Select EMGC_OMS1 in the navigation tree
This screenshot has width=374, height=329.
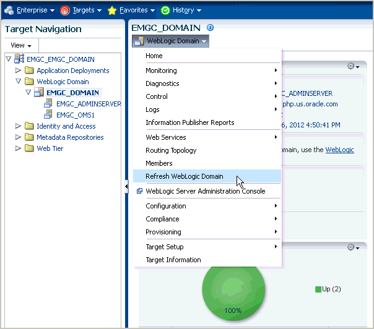coord(76,115)
